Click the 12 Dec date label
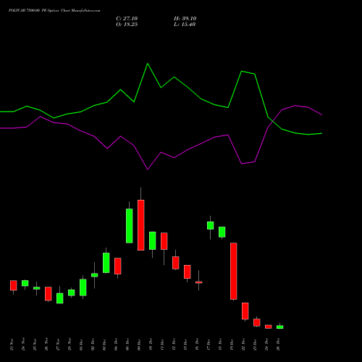 point(174,345)
